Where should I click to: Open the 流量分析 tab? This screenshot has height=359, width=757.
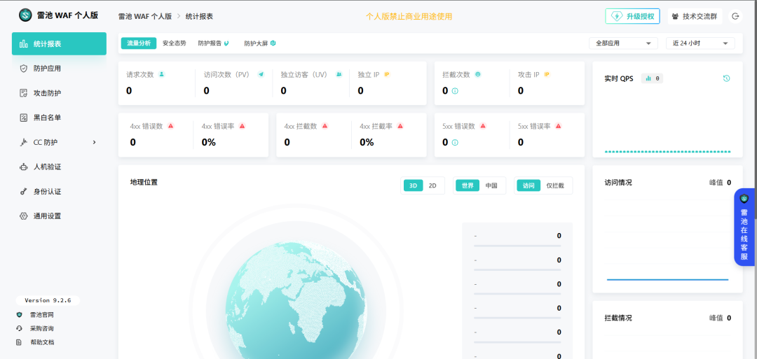[x=139, y=43]
